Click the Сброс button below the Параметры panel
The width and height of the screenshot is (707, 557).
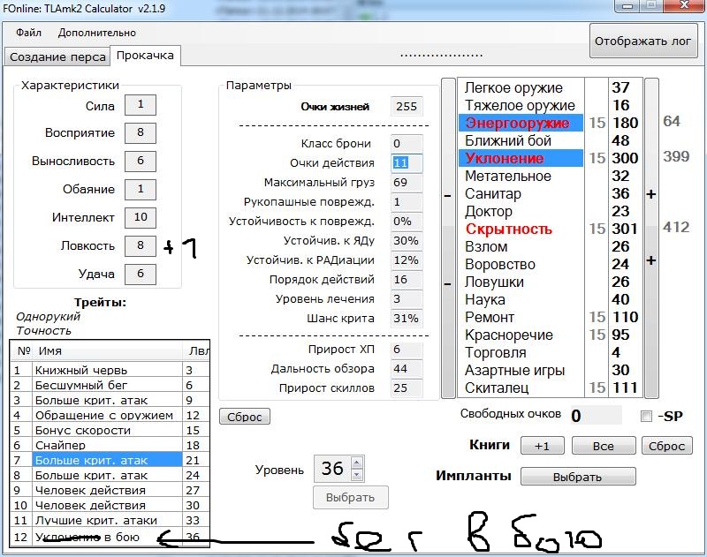pos(244,417)
